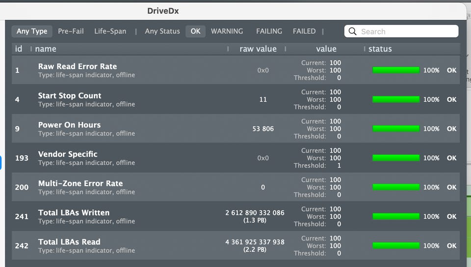Sort by the status column header
The height and width of the screenshot is (267, 471).
[x=380, y=49]
